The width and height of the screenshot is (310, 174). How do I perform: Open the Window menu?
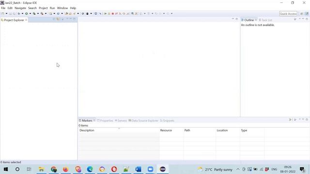[x=62, y=8]
